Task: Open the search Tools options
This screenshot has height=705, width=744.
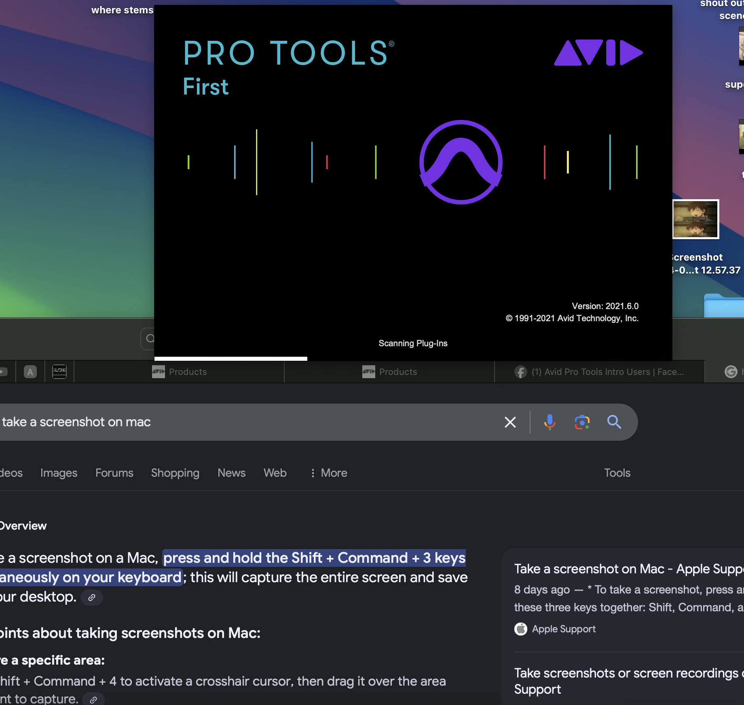Action: point(617,473)
